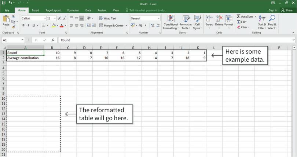
Task: Click the formula bar showing Round
Action: click(175, 40)
